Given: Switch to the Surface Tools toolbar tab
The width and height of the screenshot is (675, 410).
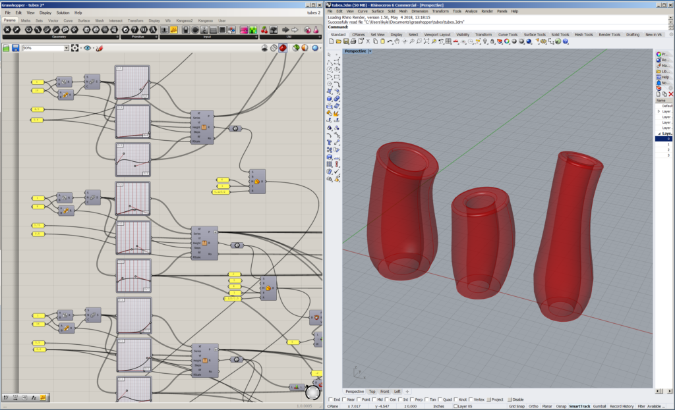Looking at the screenshot, I should tap(535, 35).
